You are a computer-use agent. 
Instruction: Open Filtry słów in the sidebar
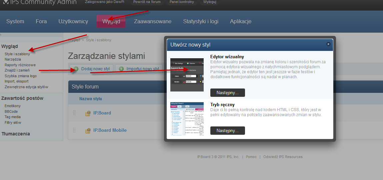(13, 122)
